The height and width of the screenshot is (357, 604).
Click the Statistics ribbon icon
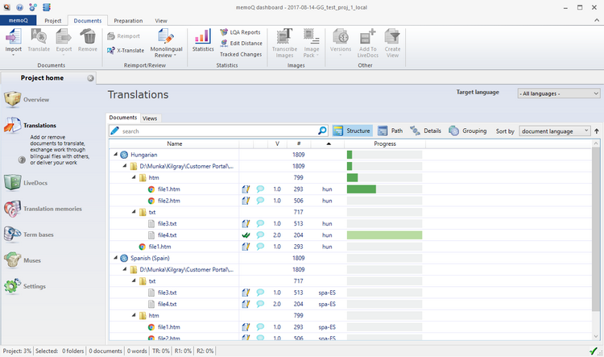(203, 39)
